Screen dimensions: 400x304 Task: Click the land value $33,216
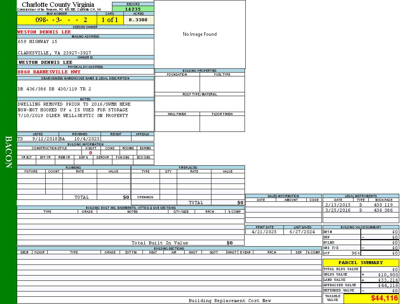[388, 280]
